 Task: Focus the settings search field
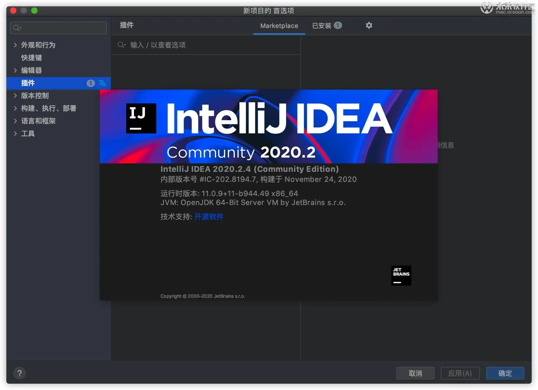pyautogui.click(x=58, y=28)
